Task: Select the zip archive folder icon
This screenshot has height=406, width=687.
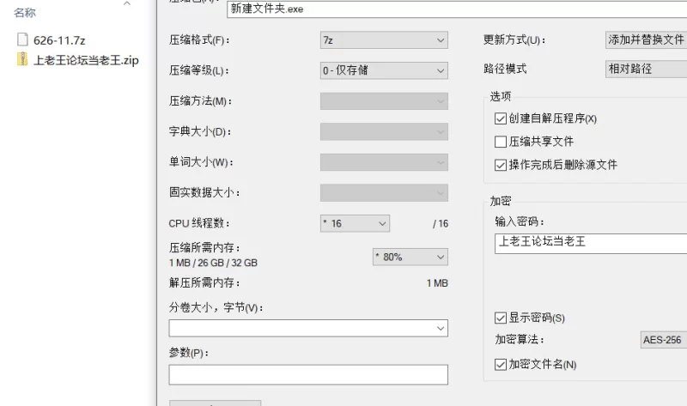Action: (x=22, y=59)
